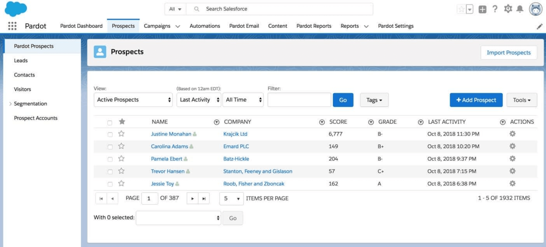
Task: Open the Krajcik Ltd company link
Action: point(235,134)
